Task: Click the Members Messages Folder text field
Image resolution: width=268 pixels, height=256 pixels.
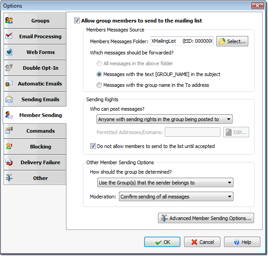Action: pos(182,41)
